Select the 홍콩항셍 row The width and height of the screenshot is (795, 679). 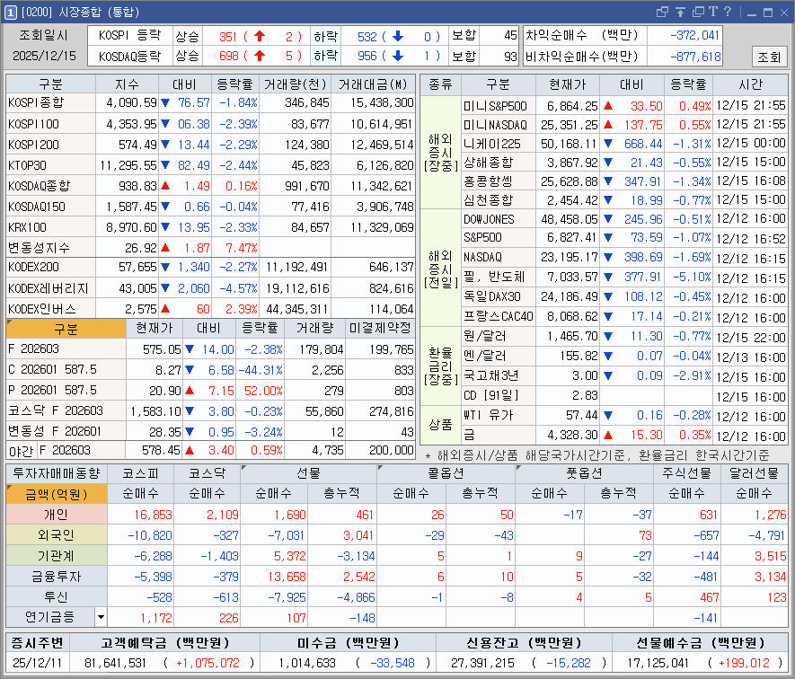coord(624,181)
